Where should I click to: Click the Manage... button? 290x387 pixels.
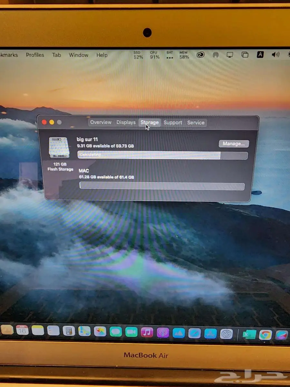[x=234, y=144]
